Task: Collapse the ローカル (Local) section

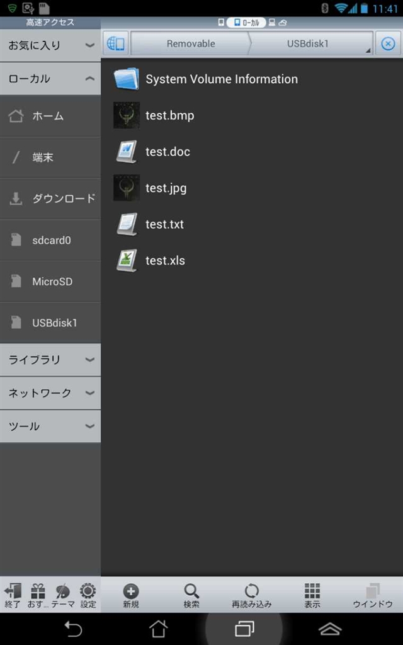Action: point(50,79)
